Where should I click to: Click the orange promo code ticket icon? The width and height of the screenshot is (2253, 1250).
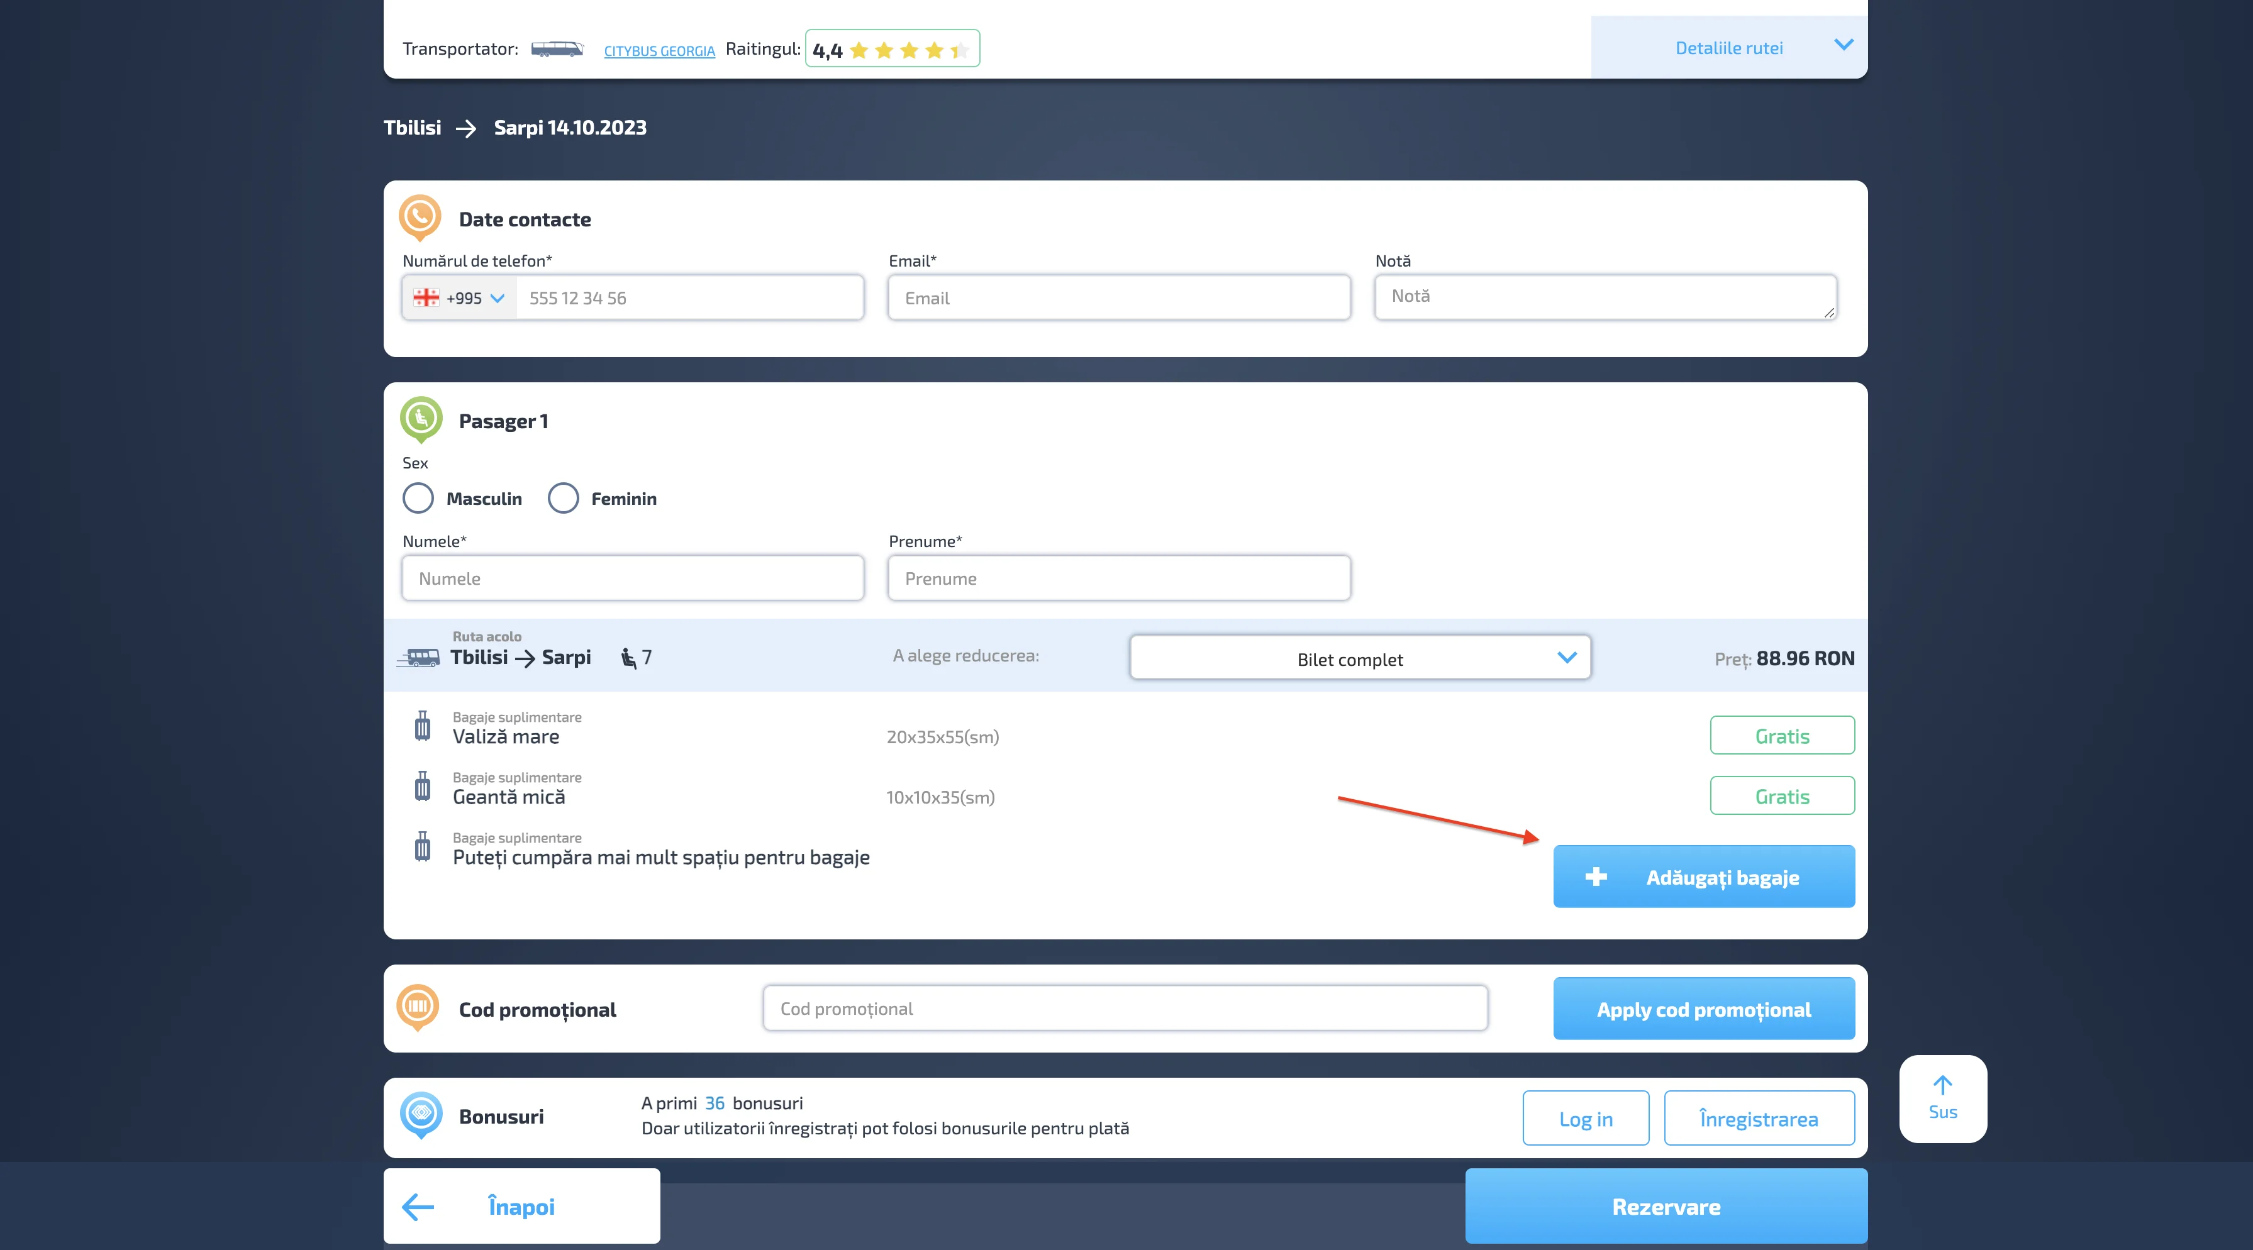tap(418, 1006)
